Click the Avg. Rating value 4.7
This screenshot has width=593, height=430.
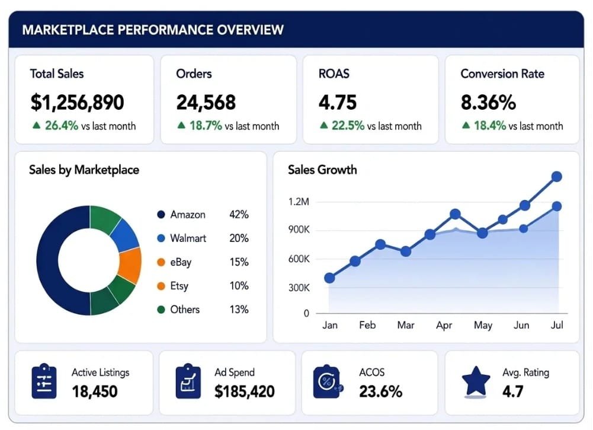[x=513, y=391]
